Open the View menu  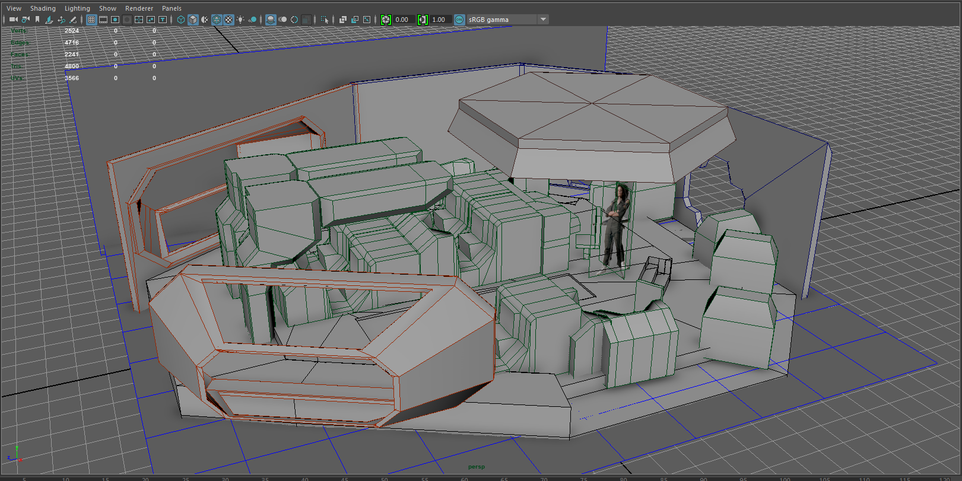point(14,8)
